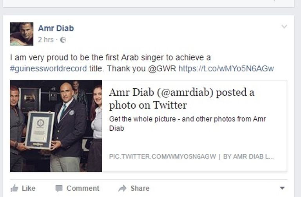Screen dimensions: 301x197
Task: Click the 'Get the whole picture' description
Action: 187,124
